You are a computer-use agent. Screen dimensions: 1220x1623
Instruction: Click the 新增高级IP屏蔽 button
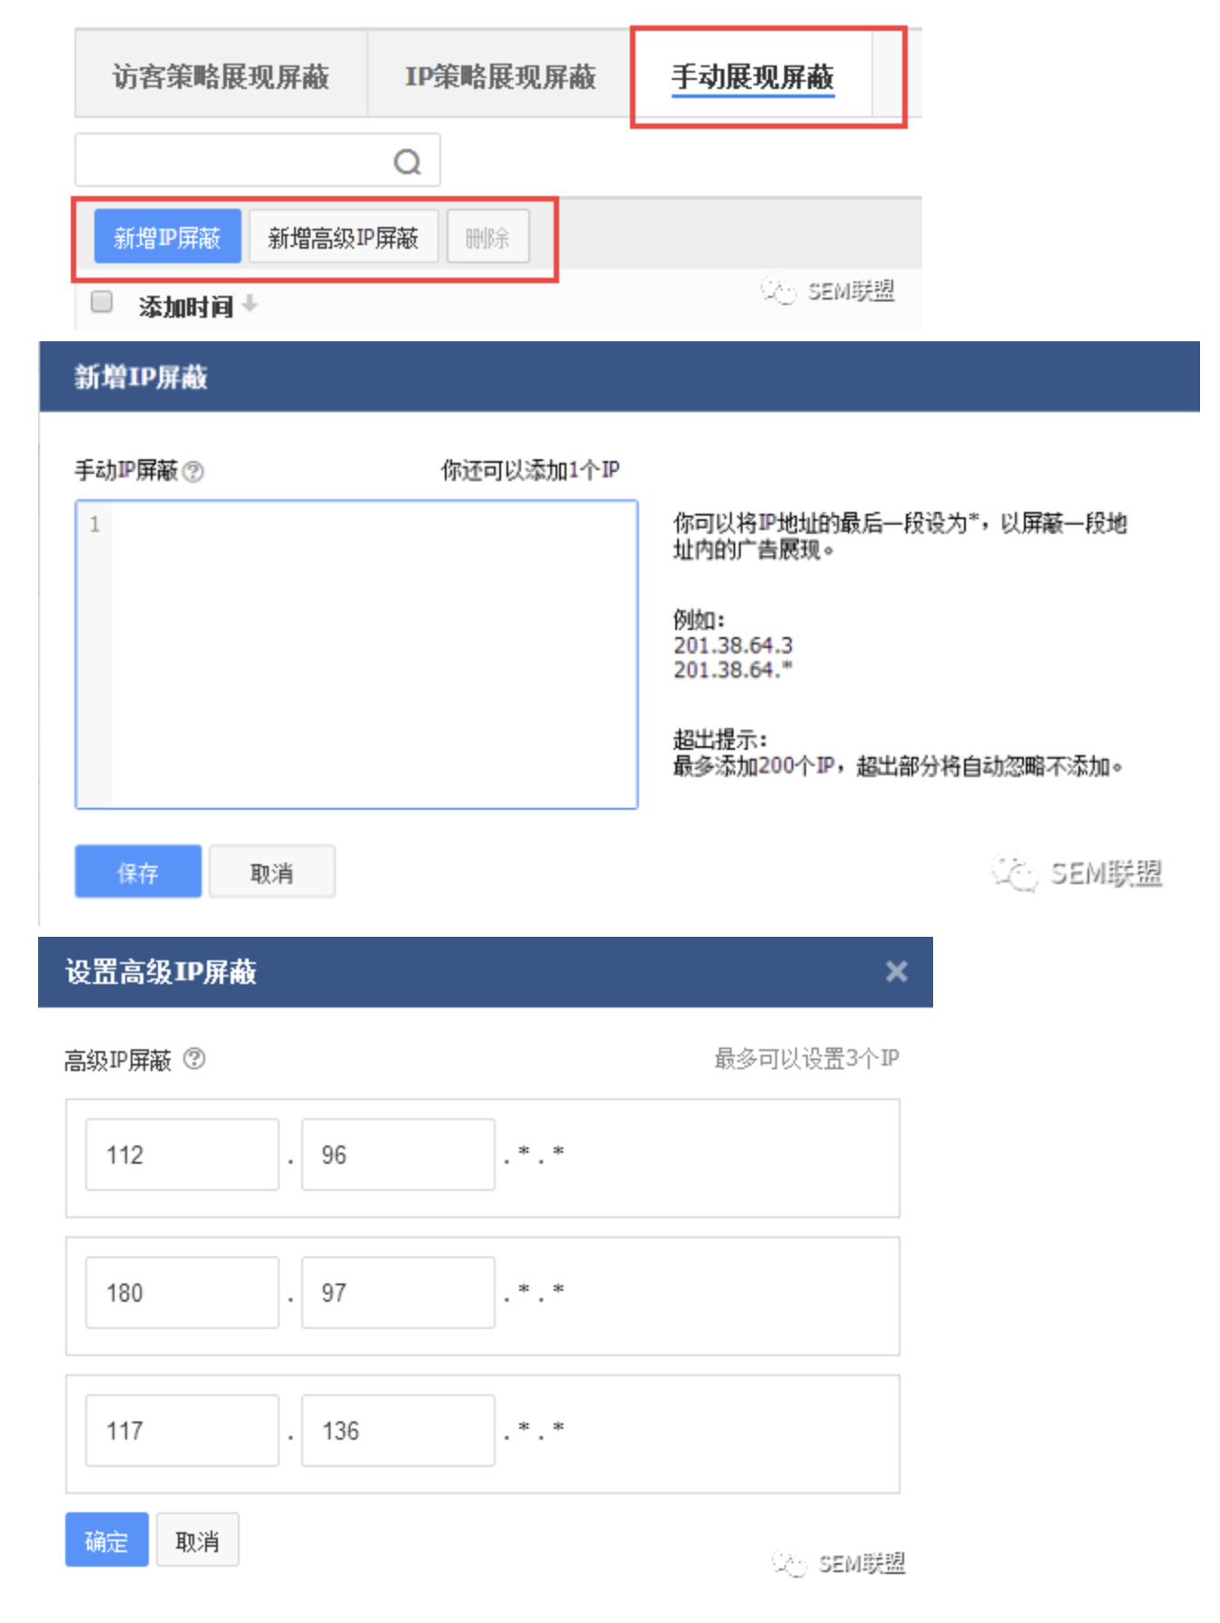[343, 237]
